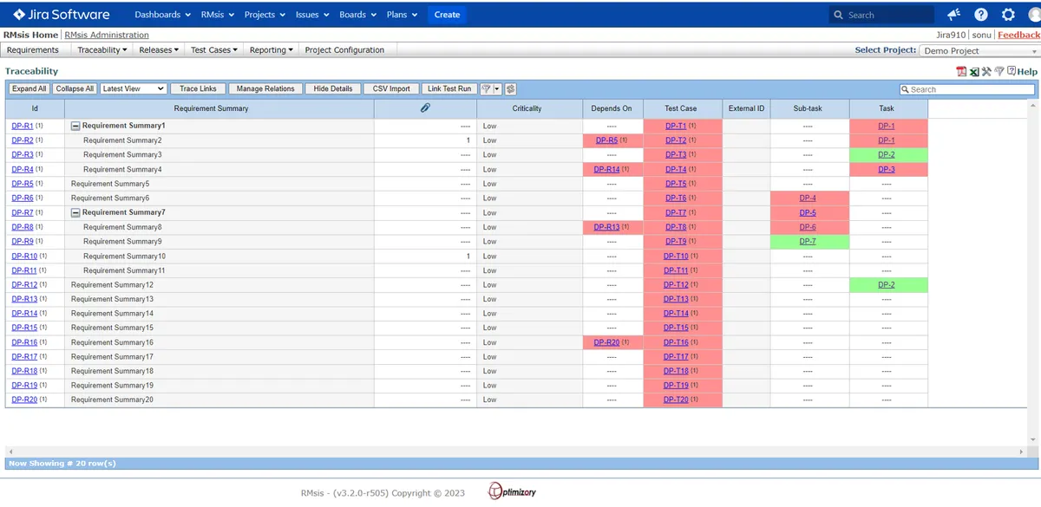
Task: Click the Jira Software logo
Action: 62,14
